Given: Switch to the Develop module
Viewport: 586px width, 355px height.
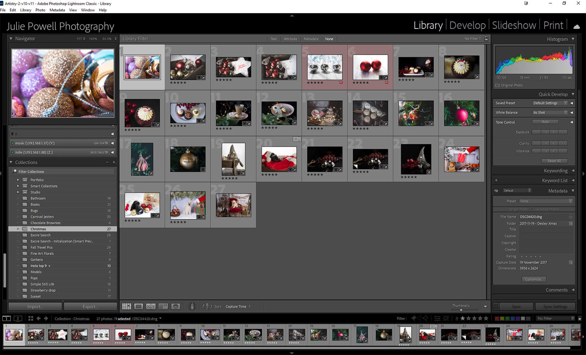Looking at the screenshot, I should pos(467,25).
